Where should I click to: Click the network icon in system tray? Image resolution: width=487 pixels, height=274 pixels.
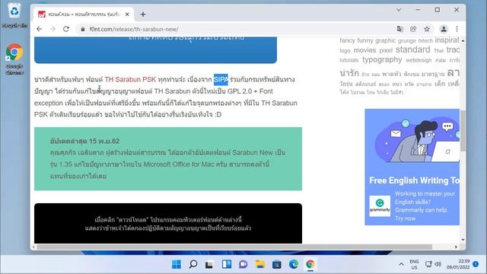(x=428, y=264)
